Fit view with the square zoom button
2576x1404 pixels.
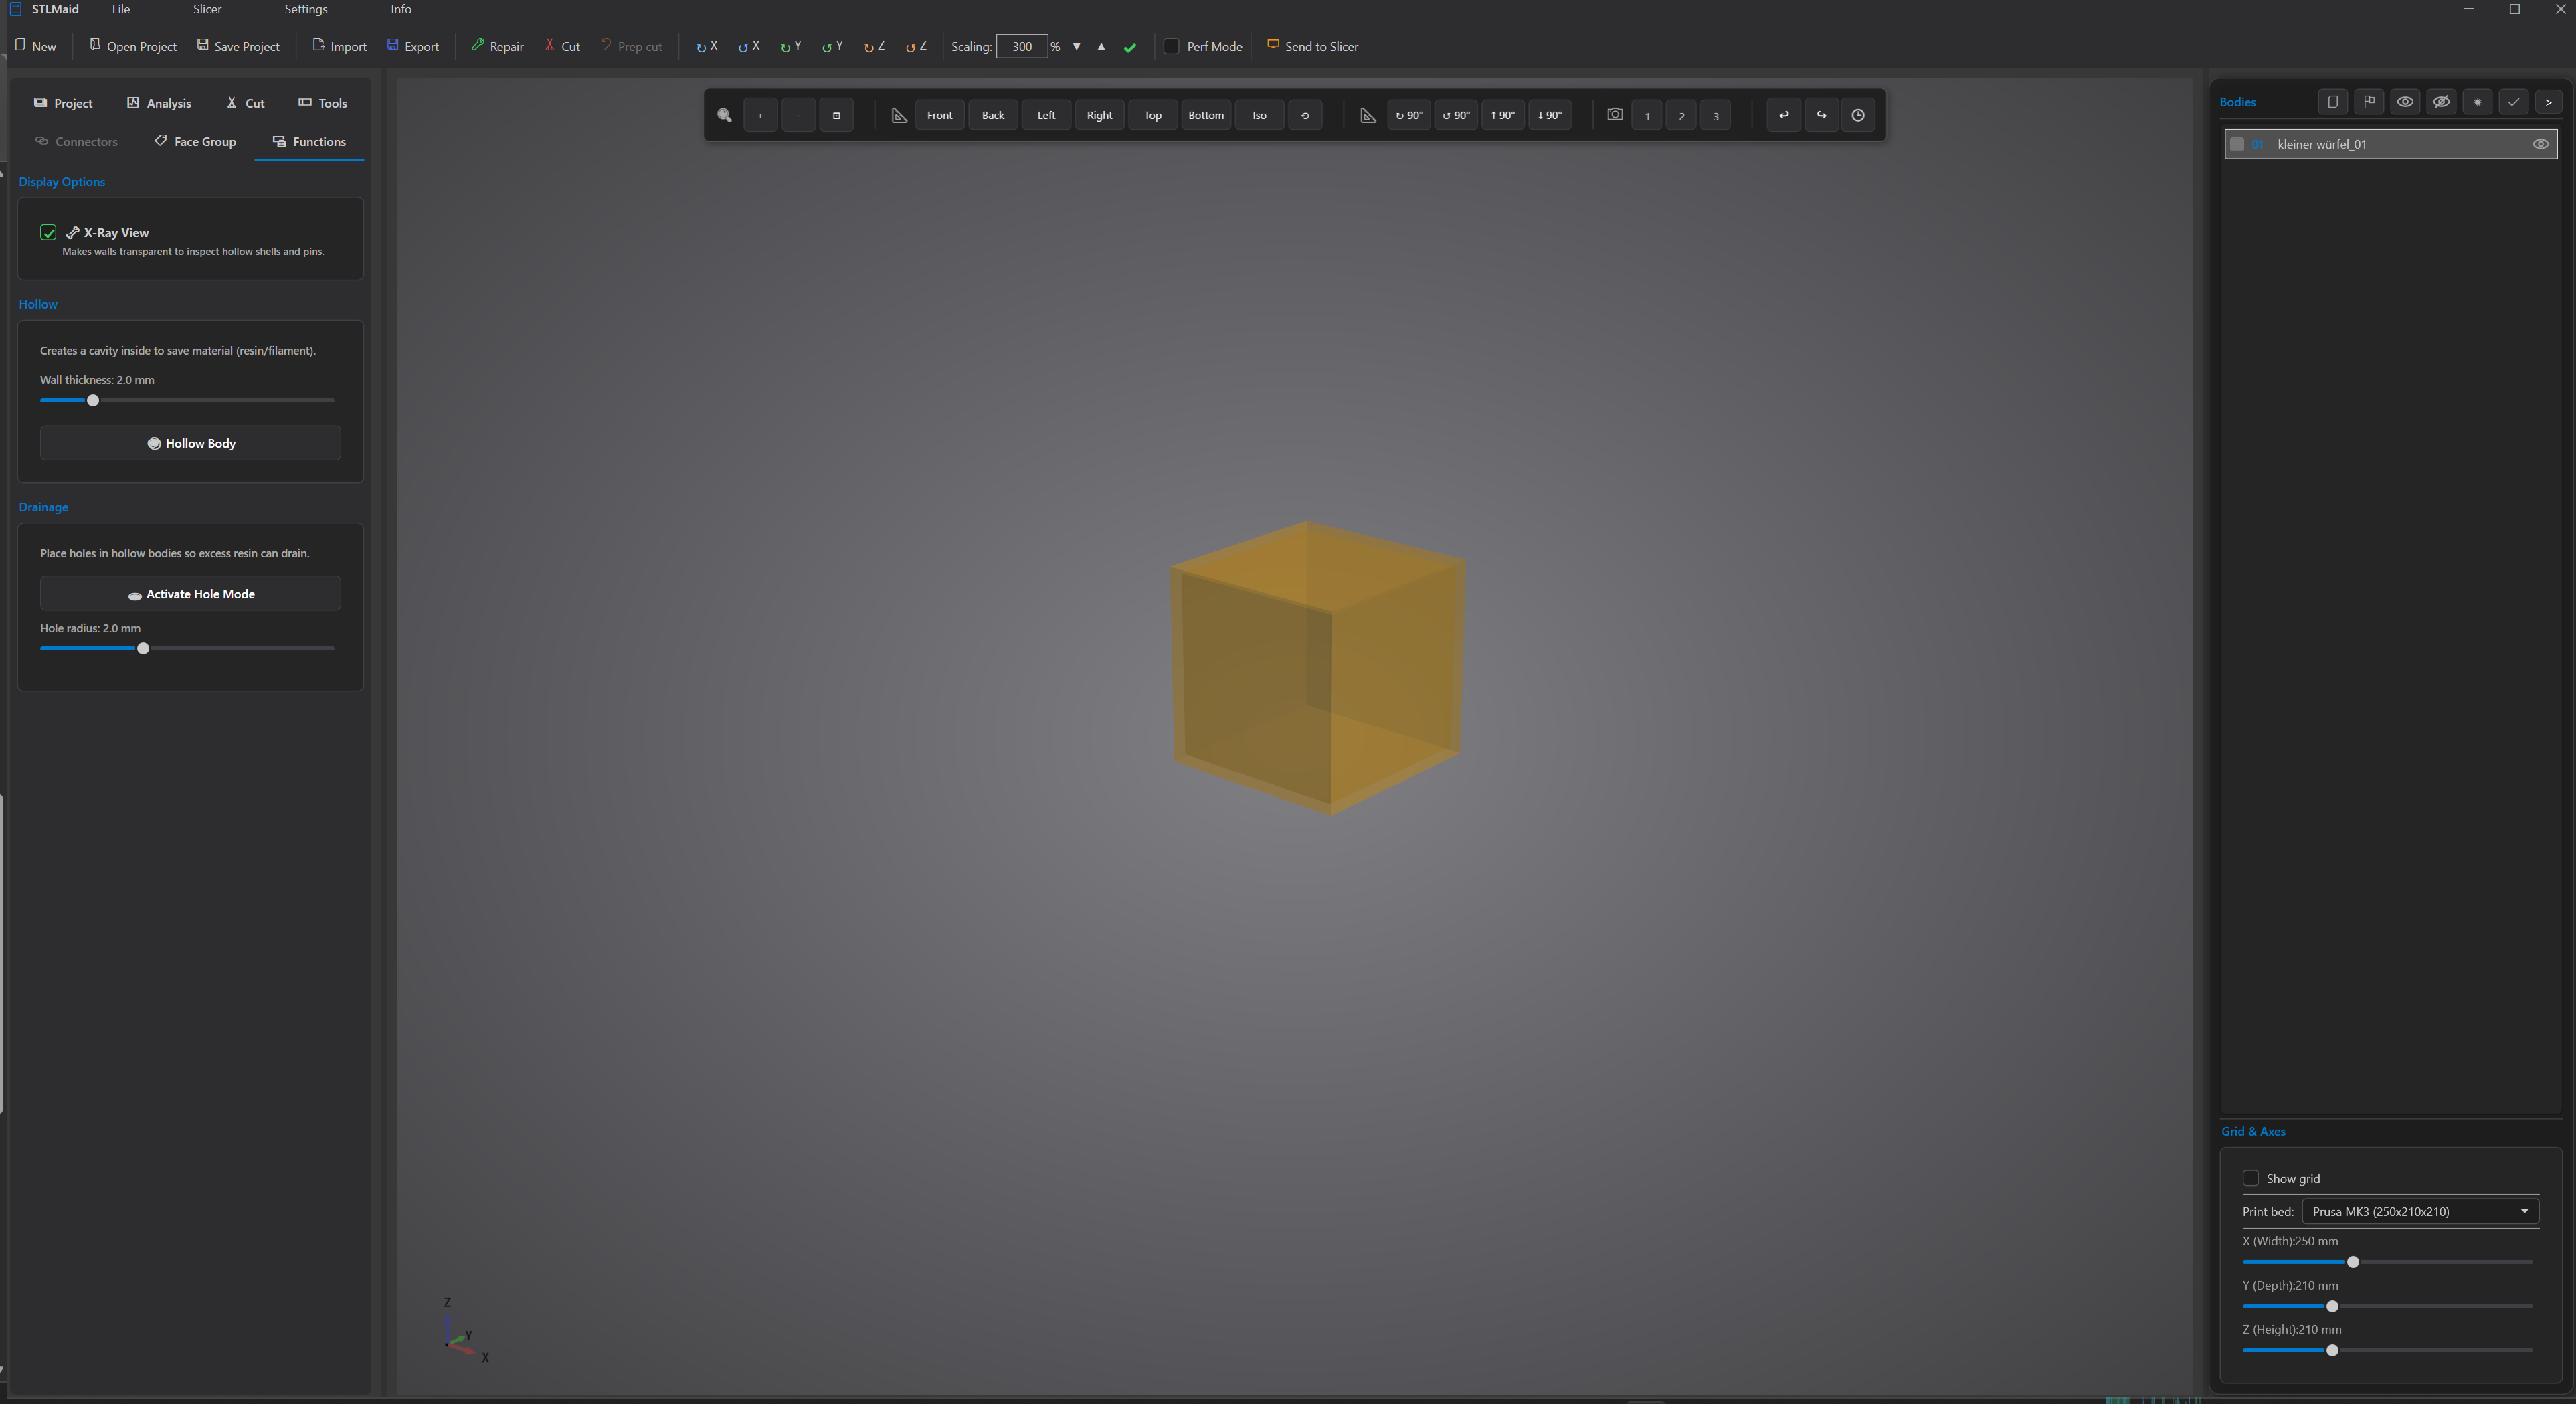(836, 116)
